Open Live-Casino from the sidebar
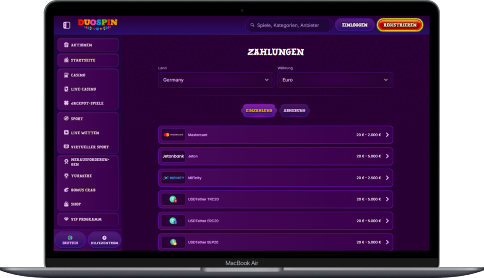The width and height of the screenshot is (484, 278). [x=66, y=89]
